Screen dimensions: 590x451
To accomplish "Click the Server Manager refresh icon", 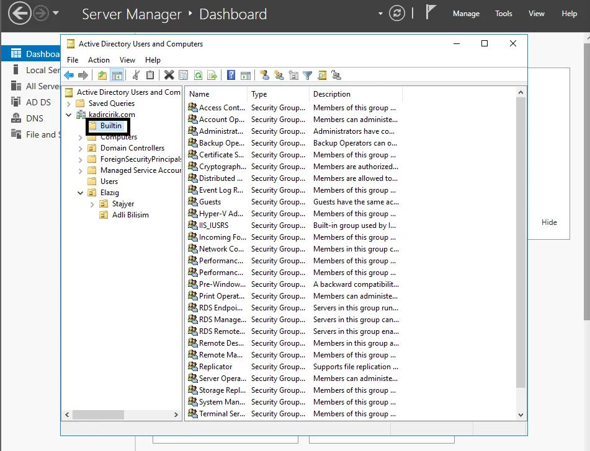I will coord(396,14).
